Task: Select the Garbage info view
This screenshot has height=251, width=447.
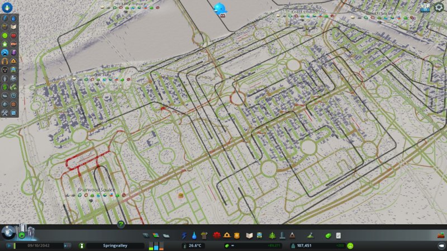Action: [5, 27]
